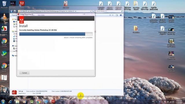Open Explorer help
The width and height of the screenshot is (185, 104).
point(121,15)
